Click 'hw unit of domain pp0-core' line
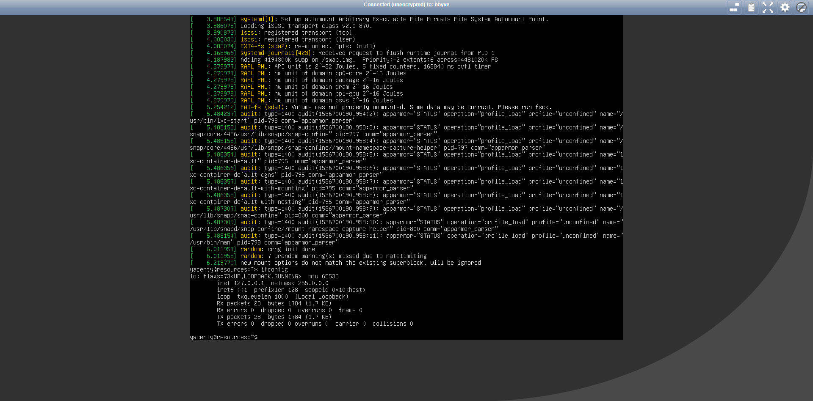This screenshot has height=401, width=813. (x=298, y=73)
